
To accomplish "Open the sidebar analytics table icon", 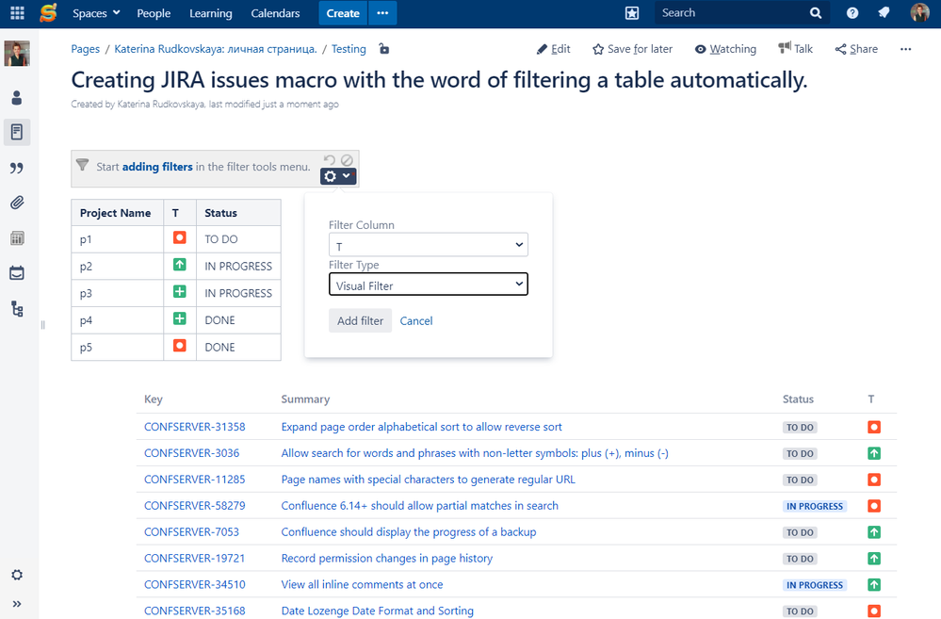I will tap(17, 238).
